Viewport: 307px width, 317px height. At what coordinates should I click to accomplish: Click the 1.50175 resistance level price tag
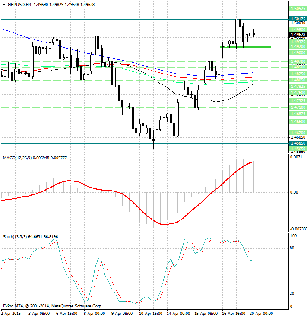pos(298,19)
